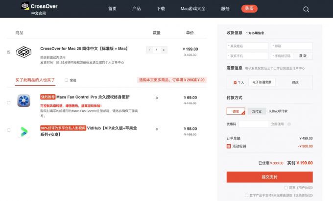
Task: Click the 电子普通发票 option
Action: (x=262, y=82)
